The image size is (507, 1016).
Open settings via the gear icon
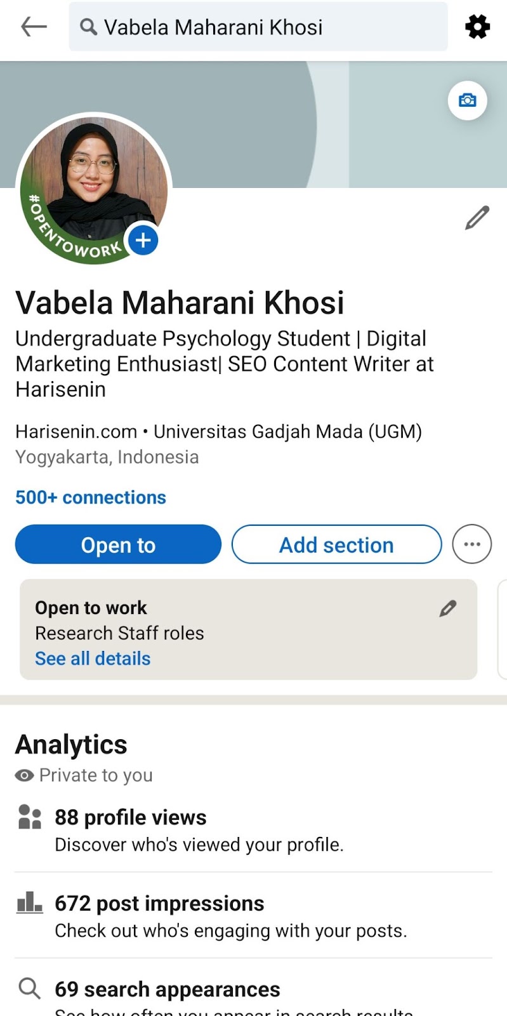coord(477,27)
